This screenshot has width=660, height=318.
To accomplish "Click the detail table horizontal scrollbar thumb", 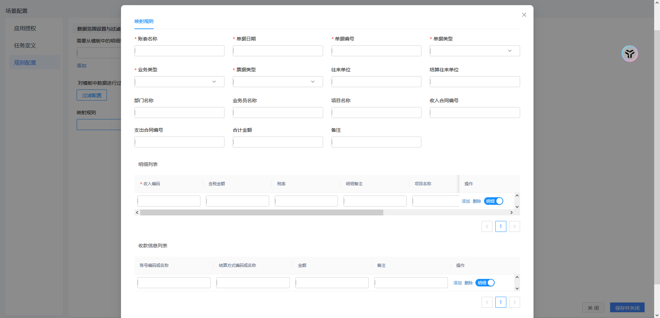I will 262,213.
